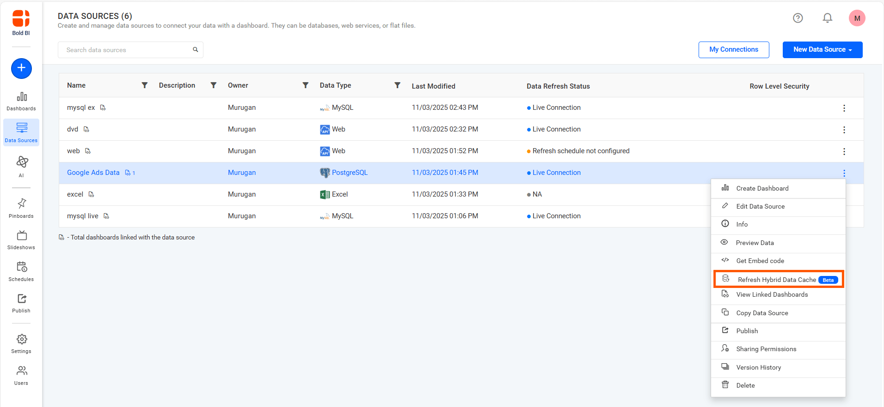
Task: Open the help question mark icon
Action: coord(798,18)
